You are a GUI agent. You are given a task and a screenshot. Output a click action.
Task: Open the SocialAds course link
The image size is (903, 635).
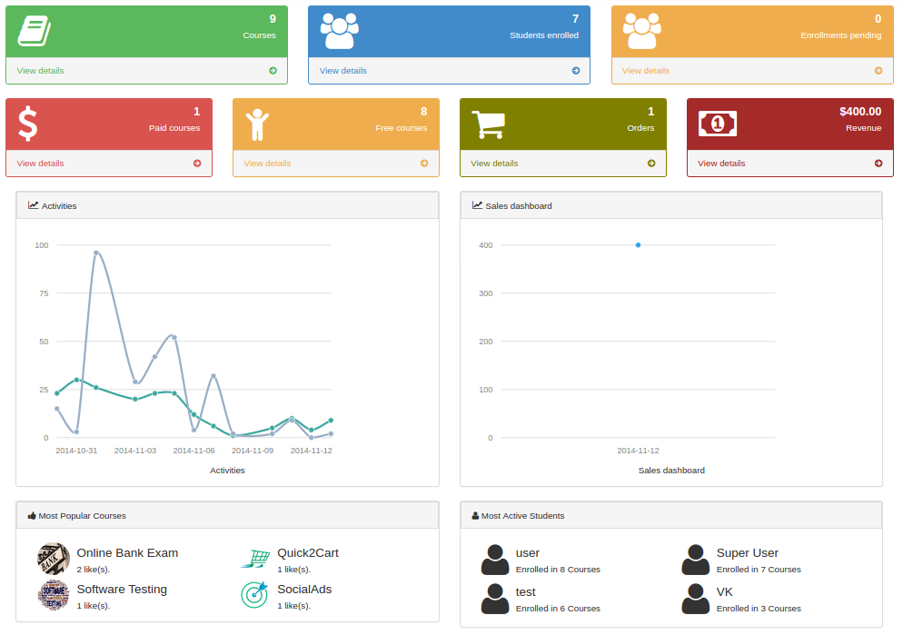pos(304,589)
